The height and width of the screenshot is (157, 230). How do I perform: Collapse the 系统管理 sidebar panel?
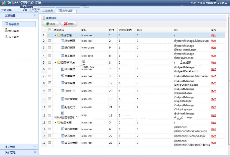tap(35, 15)
